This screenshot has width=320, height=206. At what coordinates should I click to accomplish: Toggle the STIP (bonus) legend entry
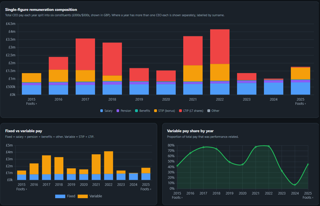164,111
